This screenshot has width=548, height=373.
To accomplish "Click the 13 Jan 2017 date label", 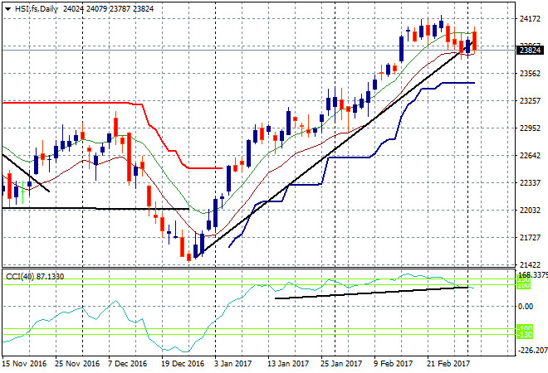I will point(288,364).
